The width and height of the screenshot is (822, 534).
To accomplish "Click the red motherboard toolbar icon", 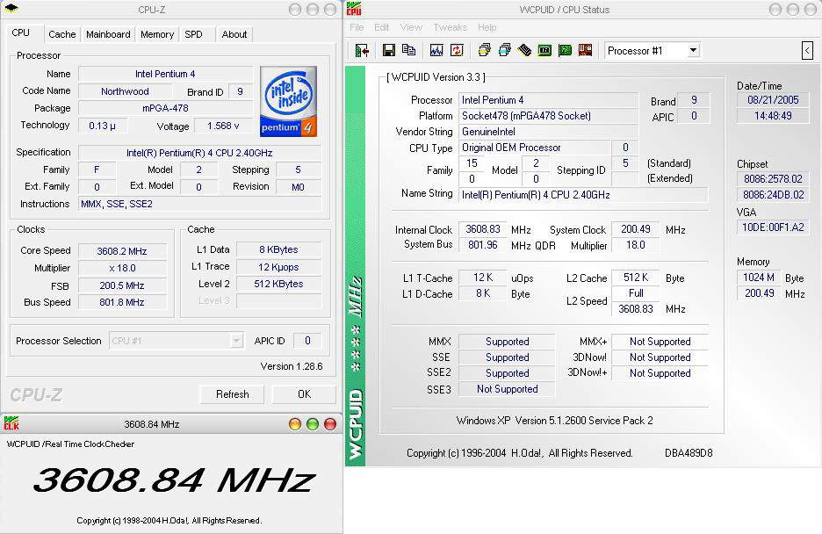I will (585, 50).
